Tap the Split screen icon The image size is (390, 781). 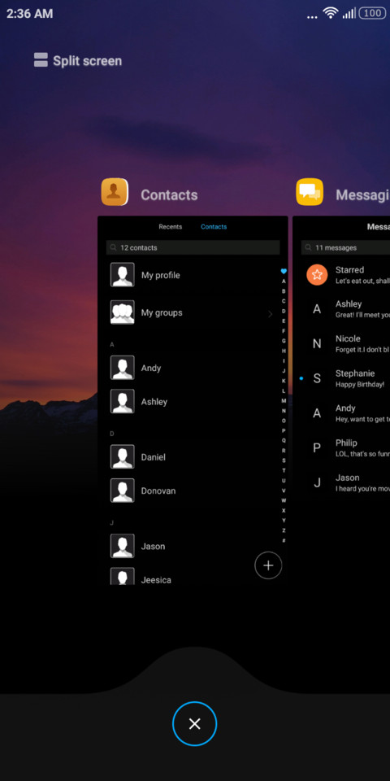[x=41, y=59]
